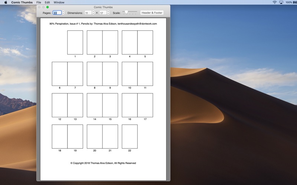Select page thumbnail 3
This screenshot has width=297, height=185.
(x=110, y=43)
